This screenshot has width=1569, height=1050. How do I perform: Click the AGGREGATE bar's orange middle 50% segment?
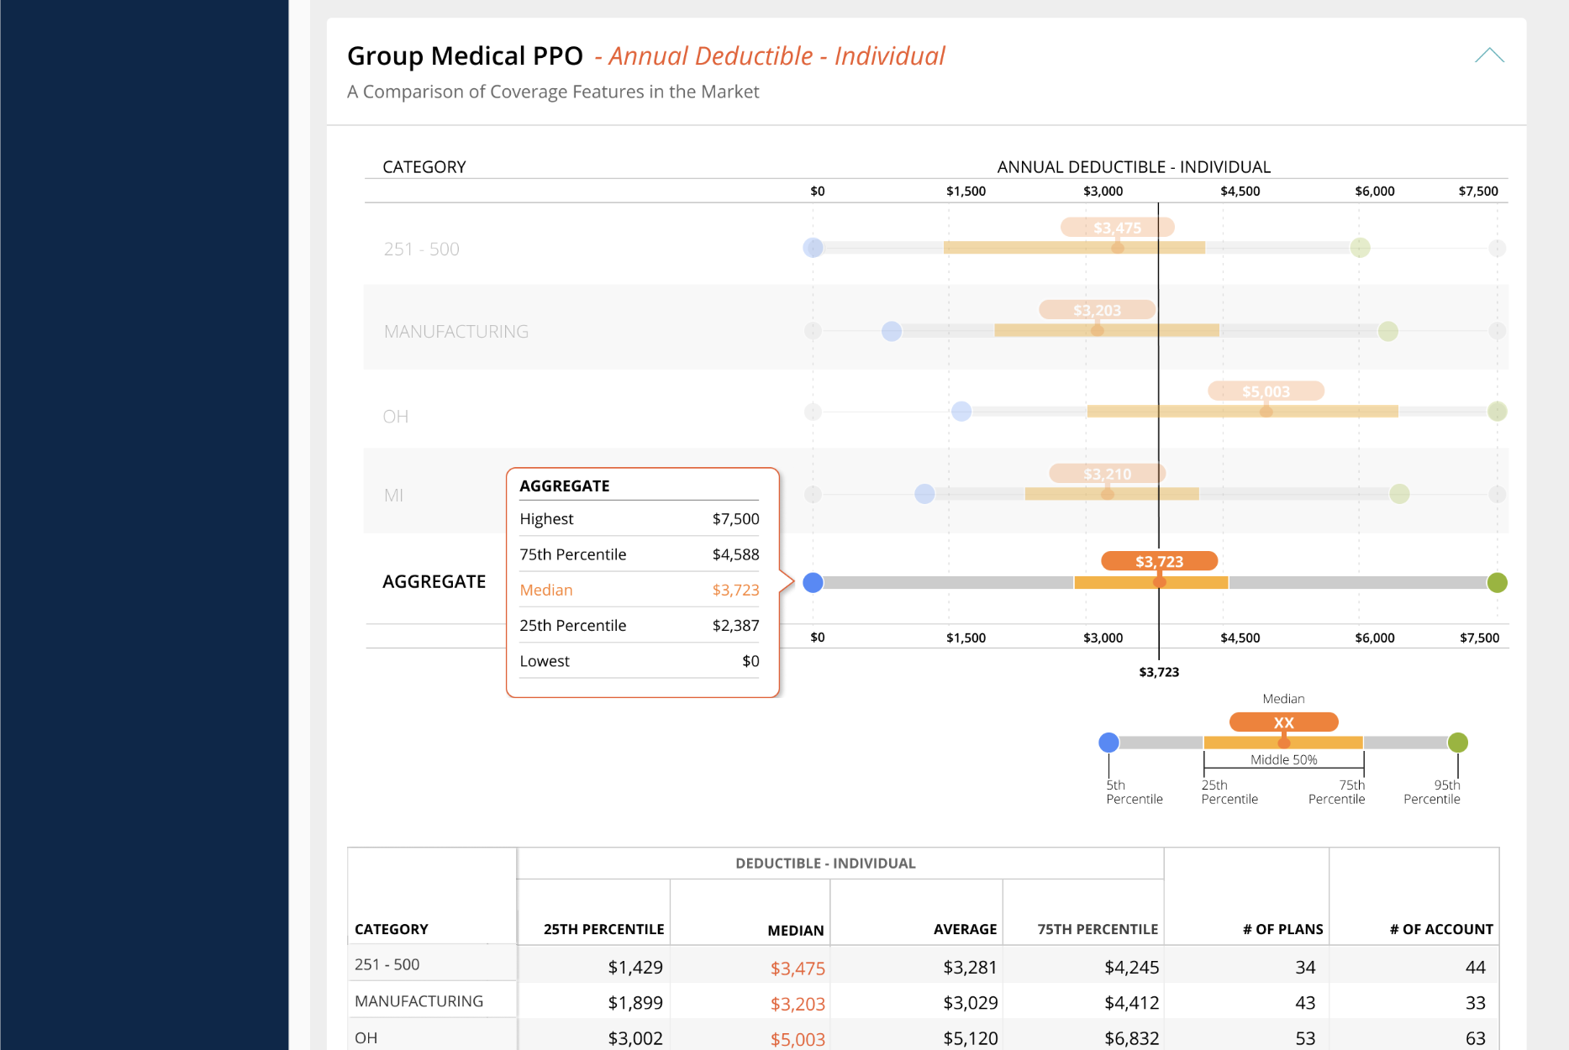pos(1151,582)
